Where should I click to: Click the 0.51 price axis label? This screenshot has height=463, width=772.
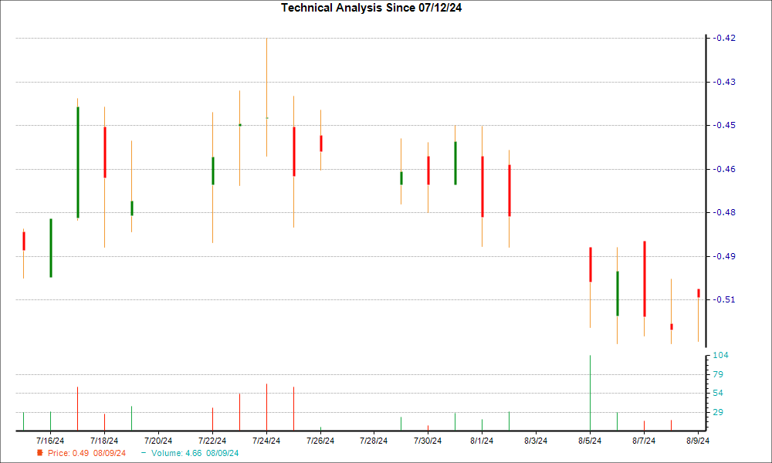tap(724, 299)
